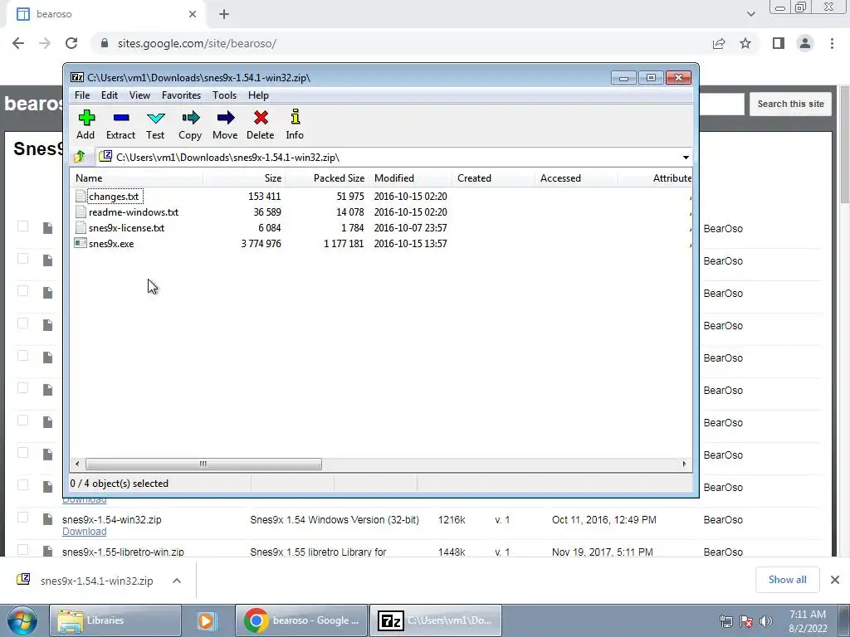Viewport: 850px width, 637px height.
Task: Click the red Delete icon in 7-Zip
Action: coord(260,124)
